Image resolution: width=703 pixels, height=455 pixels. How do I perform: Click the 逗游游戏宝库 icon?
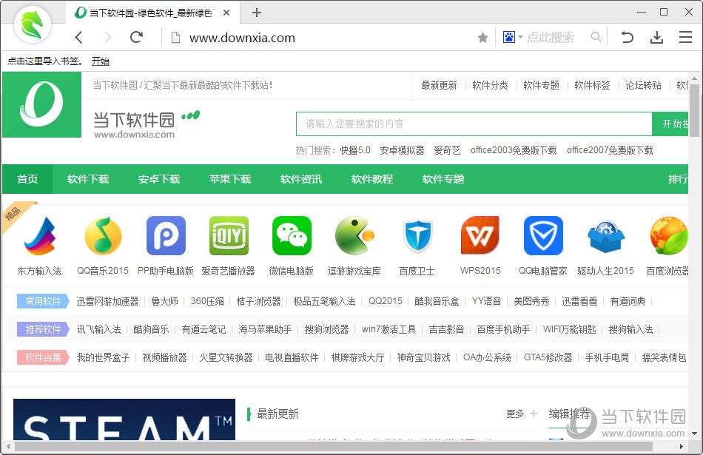[x=354, y=236]
